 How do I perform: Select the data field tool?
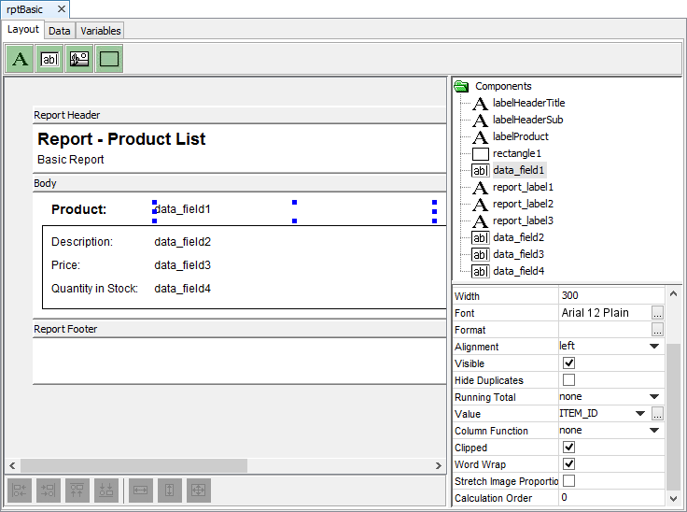click(49, 59)
